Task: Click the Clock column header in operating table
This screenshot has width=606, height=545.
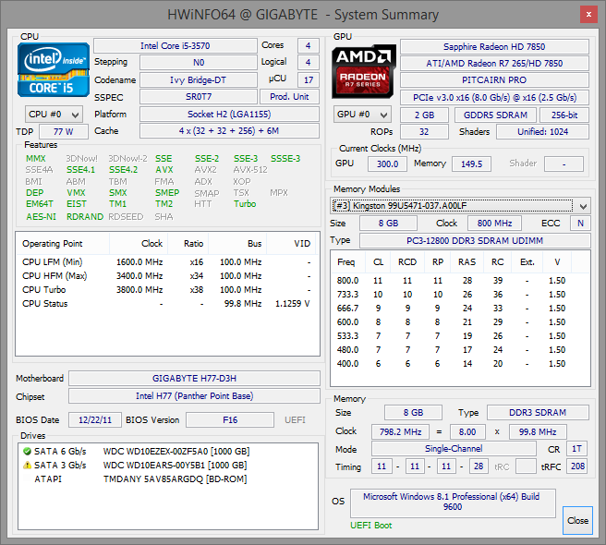Action: (139, 244)
